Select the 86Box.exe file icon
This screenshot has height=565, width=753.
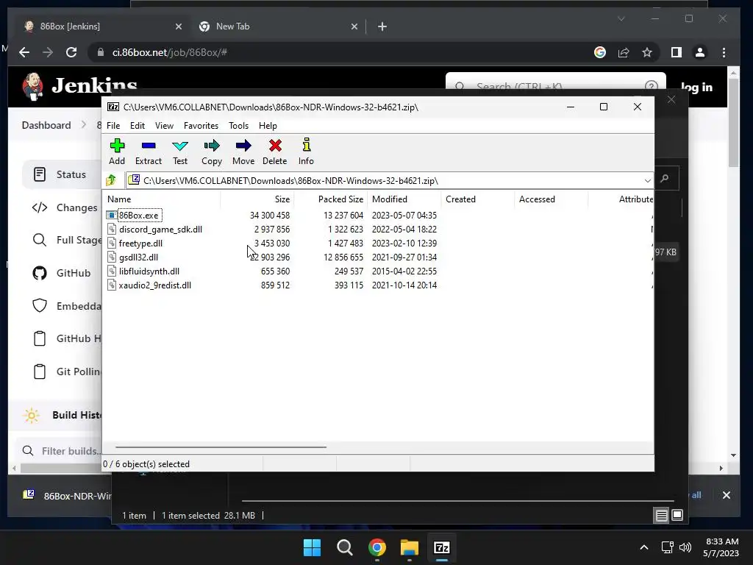(112, 216)
